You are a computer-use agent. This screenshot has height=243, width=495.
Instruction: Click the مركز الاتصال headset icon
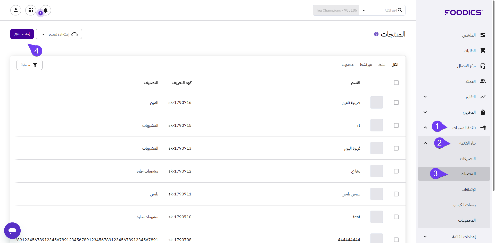coord(483,66)
